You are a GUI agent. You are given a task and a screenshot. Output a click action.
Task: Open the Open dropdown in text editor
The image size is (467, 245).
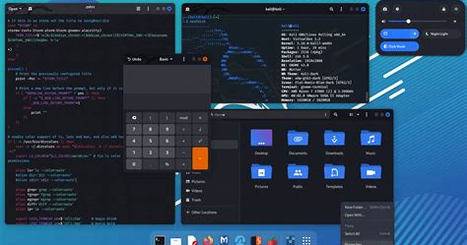click(14, 9)
